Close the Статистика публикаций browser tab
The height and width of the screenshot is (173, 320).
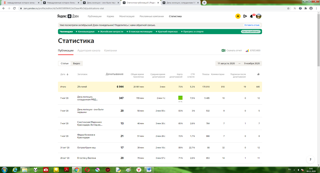(x=158, y=3)
